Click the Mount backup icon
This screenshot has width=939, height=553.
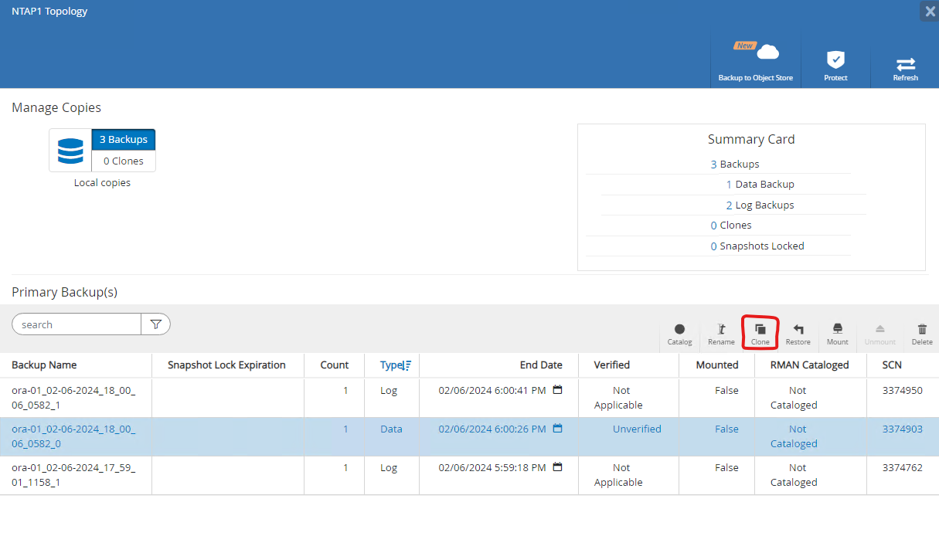point(837,331)
